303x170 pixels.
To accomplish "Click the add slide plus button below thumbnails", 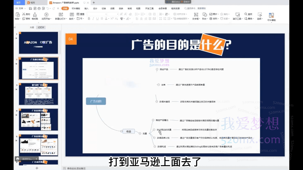I will pyautogui.click(x=37, y=168).
